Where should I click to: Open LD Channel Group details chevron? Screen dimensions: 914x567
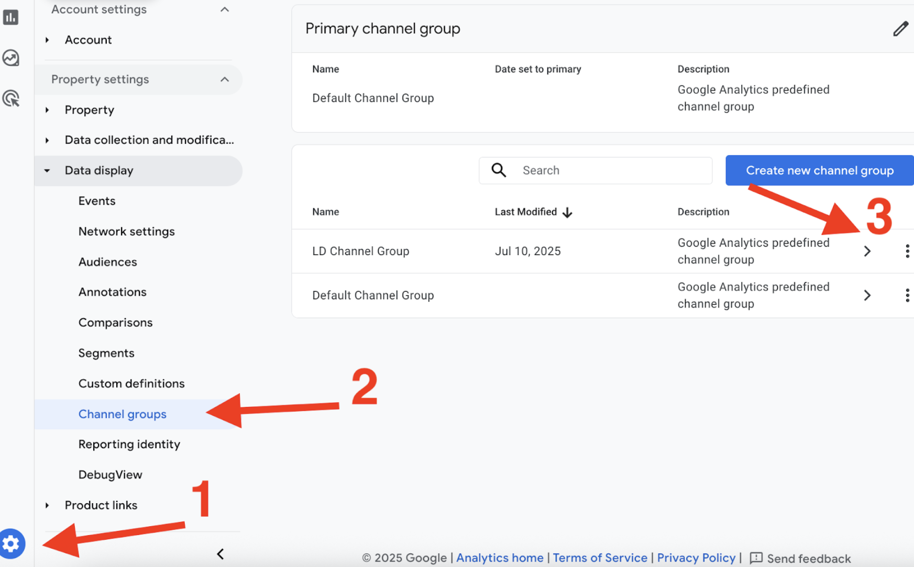867,251
